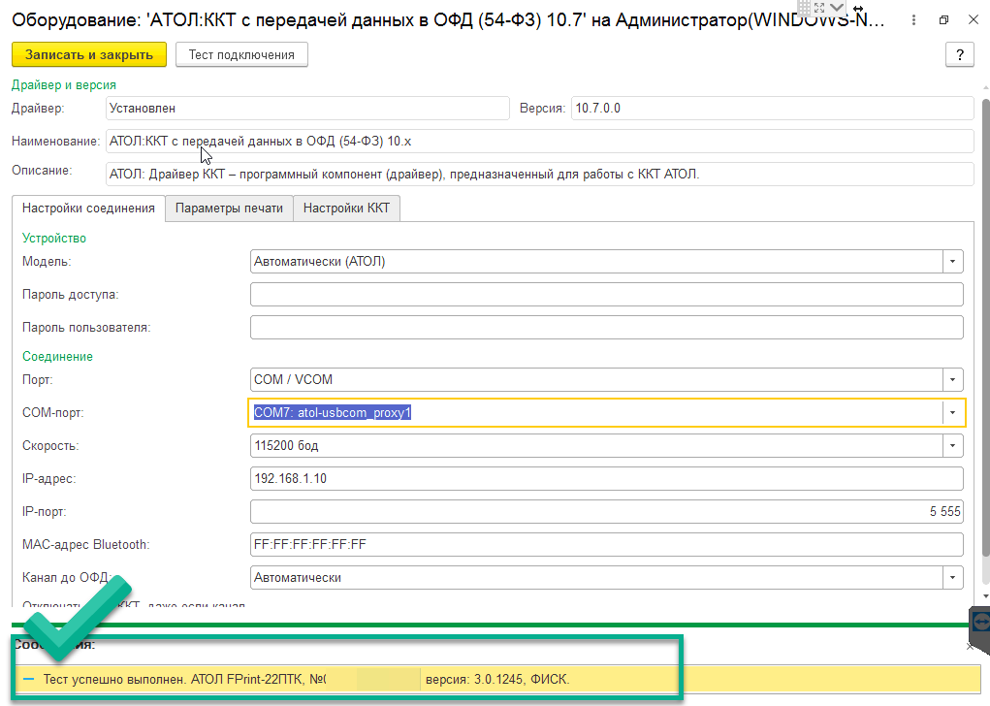Viewport: 990px width, 706px height.
Task: Focus the 'Пароль пользователя' input field
Action: [x=607, y=327]
